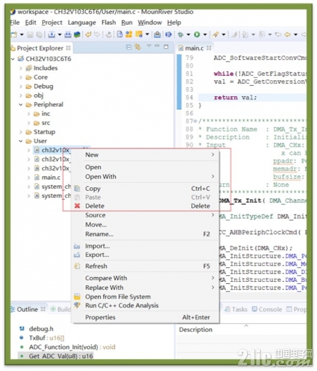
Task: Click the yellow Undo arrow icon
Action: click(x=89, y=35)
